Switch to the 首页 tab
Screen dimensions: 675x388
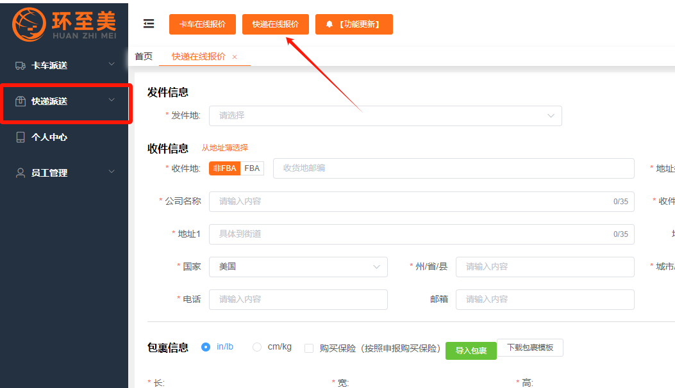point(144,56)
